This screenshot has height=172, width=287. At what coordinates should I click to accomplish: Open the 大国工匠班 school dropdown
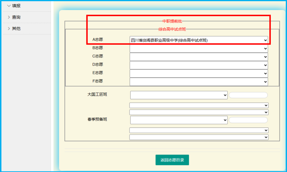click(x=179, y=95)
